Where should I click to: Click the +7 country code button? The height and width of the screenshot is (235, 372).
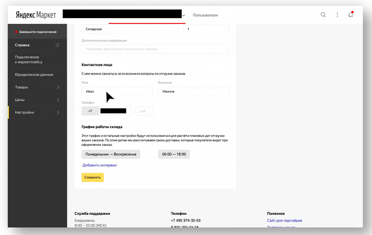(x=90, y=111)
